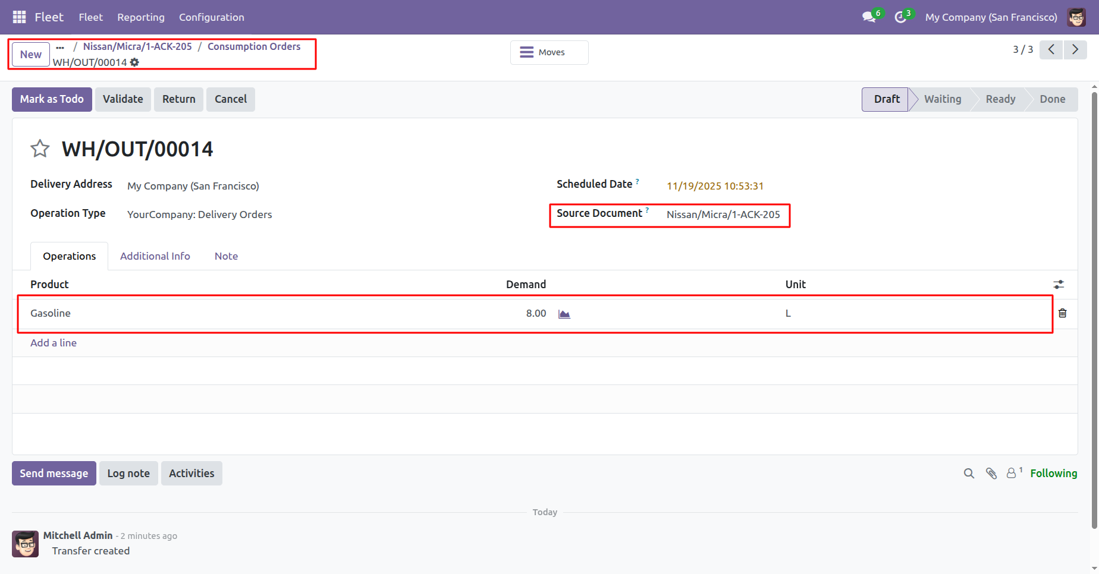Viewport: 1099px width, 574px height.
Task: Open the activities clock icon
Action: coord(900,17)
